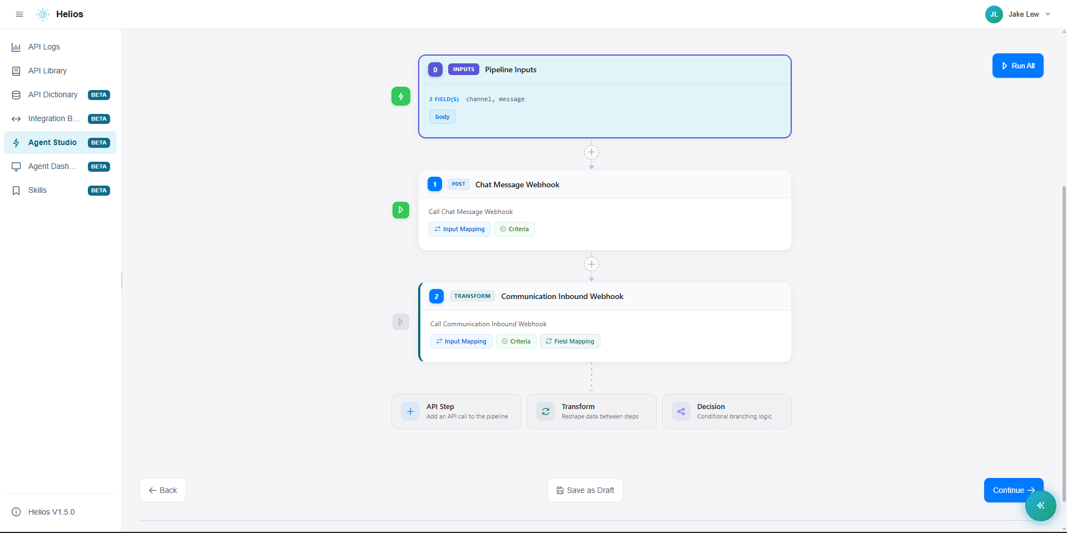Open Field Mapping on Communication Inbound Webhook
Screen dimensions: 1067x533
click(x=570, y=341)
